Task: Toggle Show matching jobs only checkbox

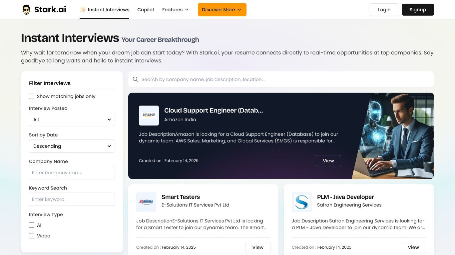Action: click(32, 96)
